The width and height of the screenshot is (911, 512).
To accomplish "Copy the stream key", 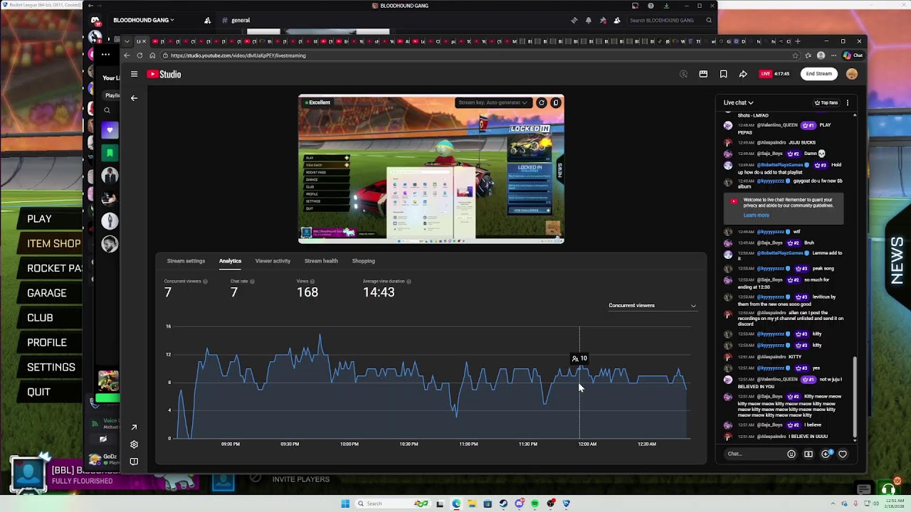I will coord(556,102).
